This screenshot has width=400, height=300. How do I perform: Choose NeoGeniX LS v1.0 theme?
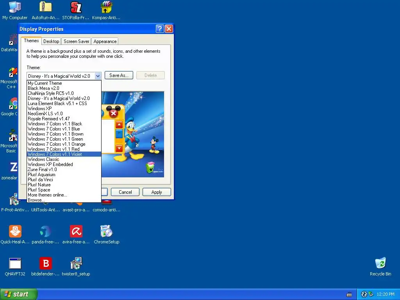pyautogui.click(x=64, y=114)
